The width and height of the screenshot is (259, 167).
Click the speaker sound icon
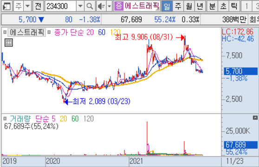101,6
